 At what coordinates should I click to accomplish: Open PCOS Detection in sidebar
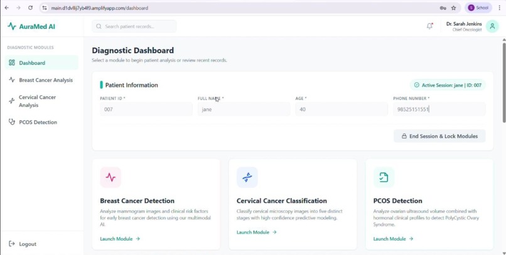pyautogui.click(x=41, y=122)
